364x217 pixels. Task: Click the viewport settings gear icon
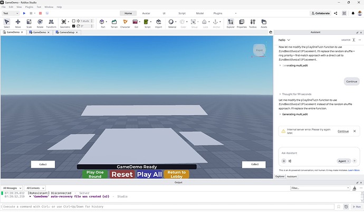click(x=271, y=32)
